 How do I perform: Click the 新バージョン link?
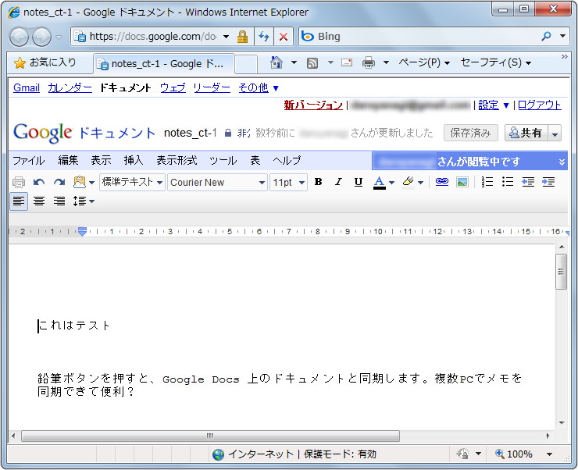[x=313, y=105]
